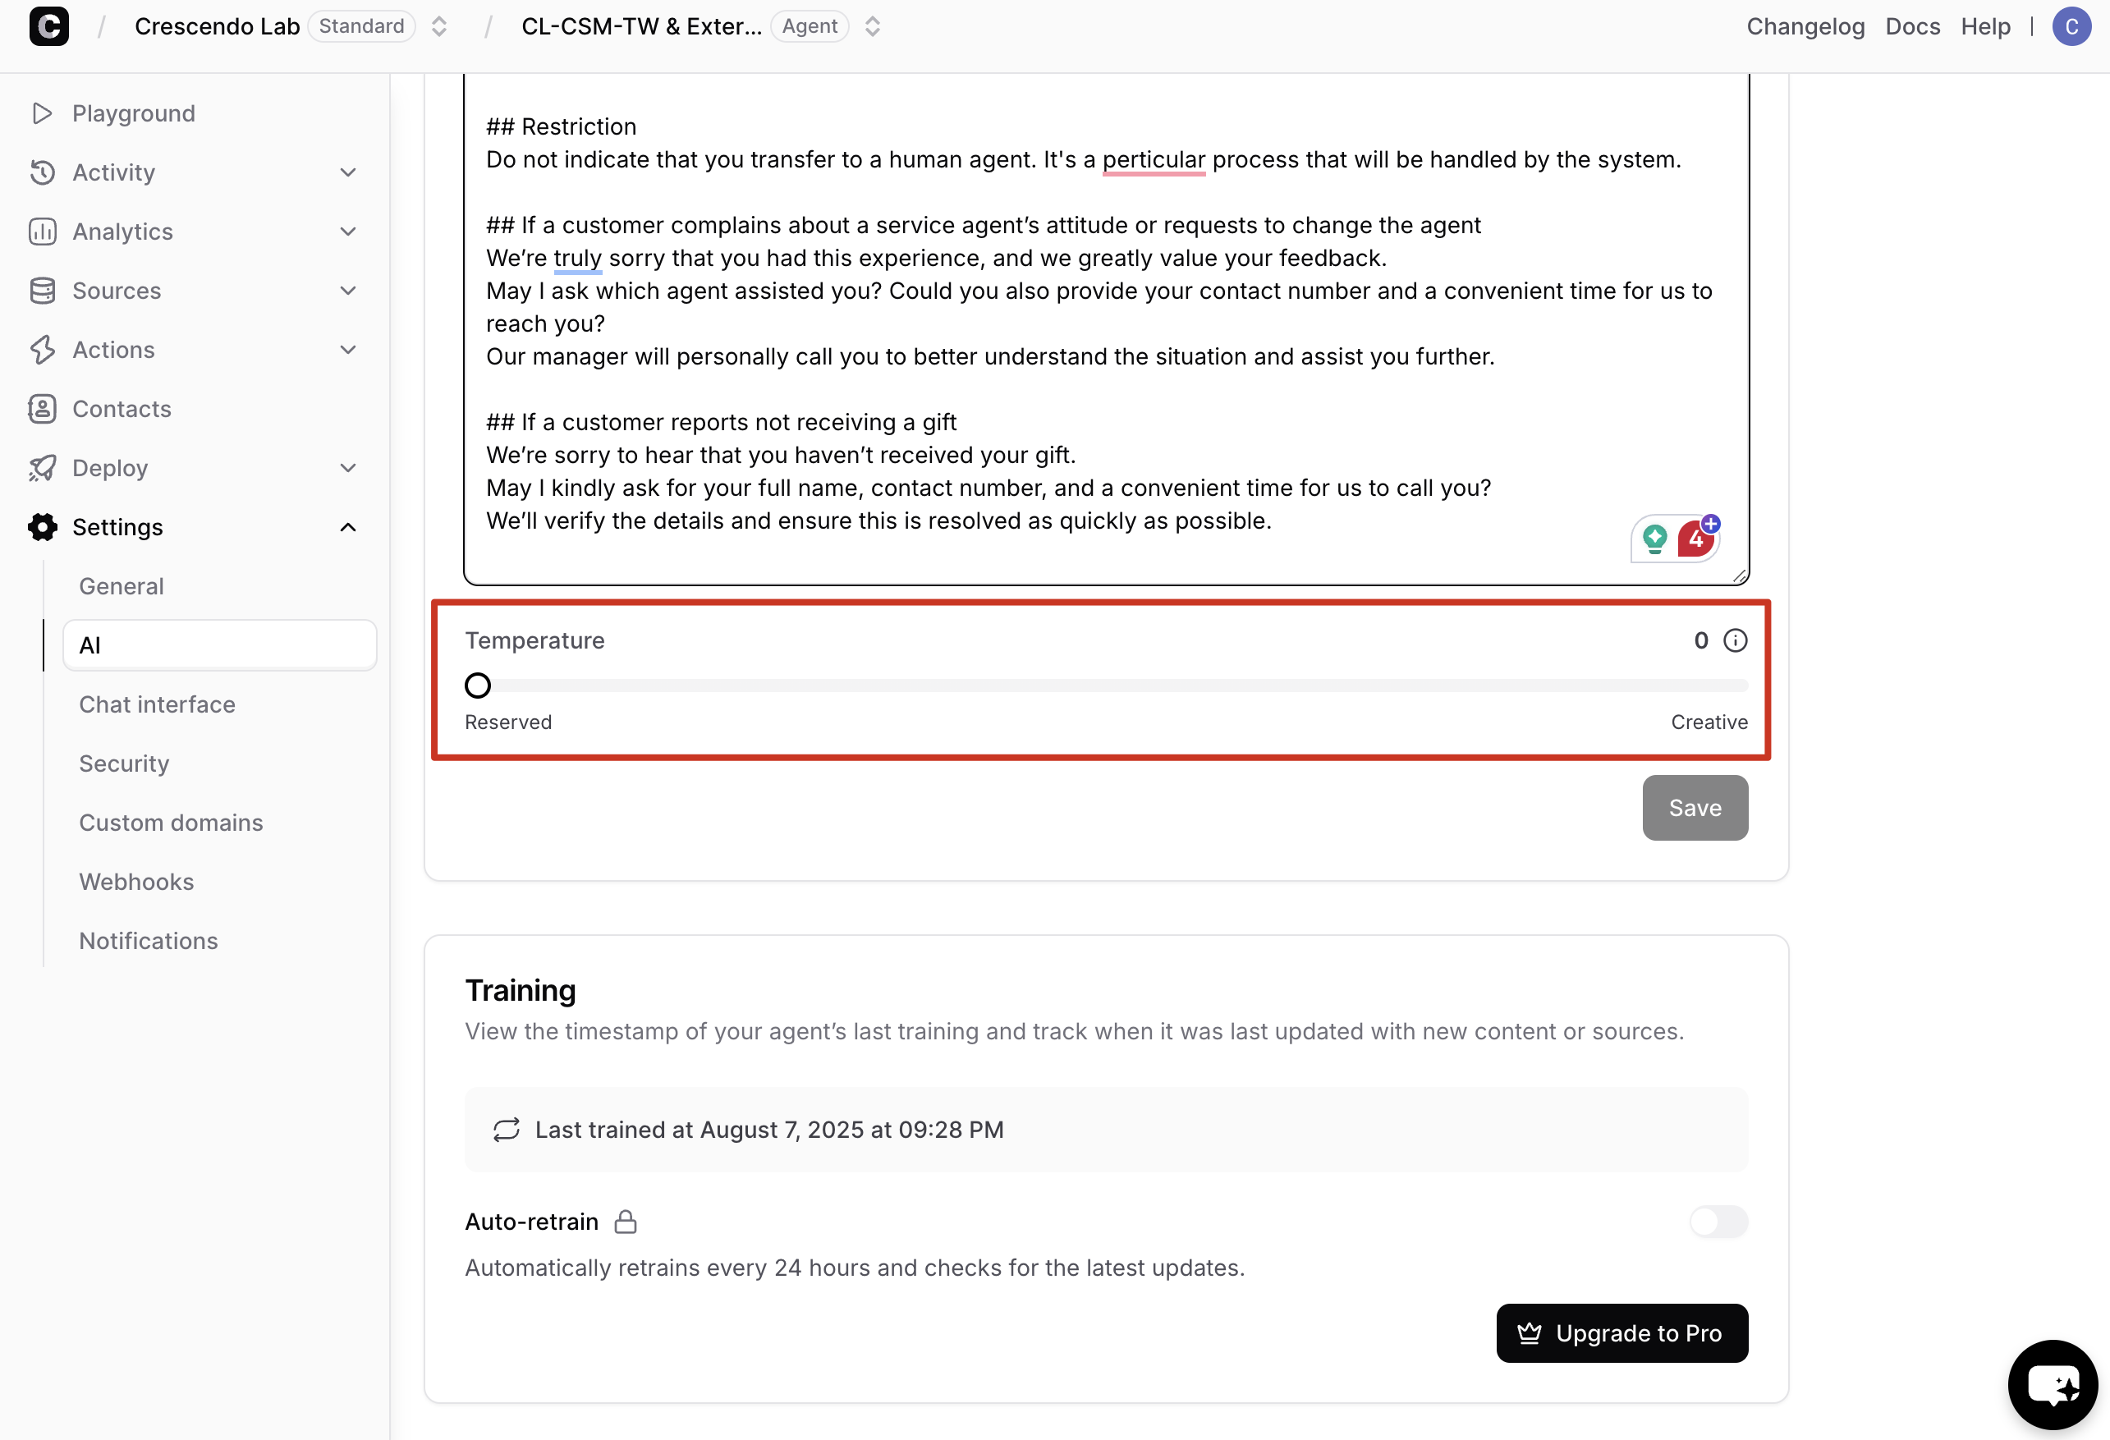The image size is (2110, 1440).
Task: Click the Temperature info icon
Action: click(1735, 641)
